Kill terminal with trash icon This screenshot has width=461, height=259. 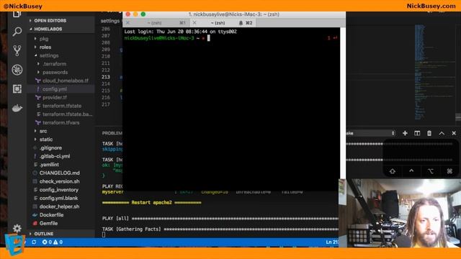click(429, 133)
